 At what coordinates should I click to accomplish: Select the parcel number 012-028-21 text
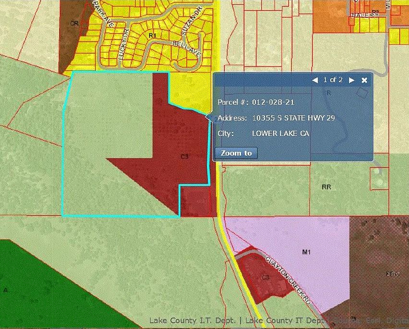tap(273, 102)
